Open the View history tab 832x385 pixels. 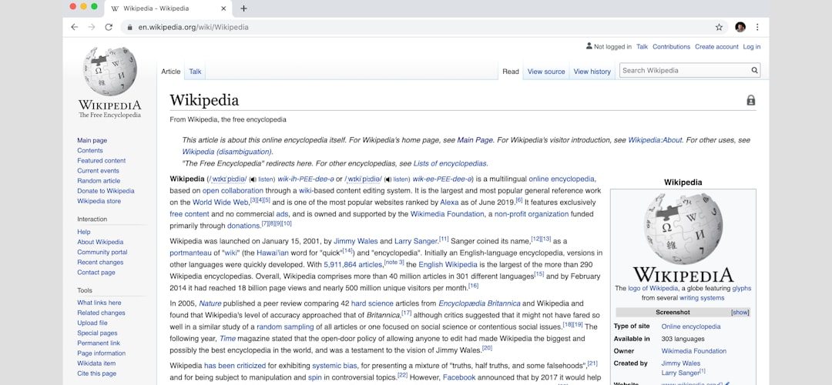coord(592,72)
